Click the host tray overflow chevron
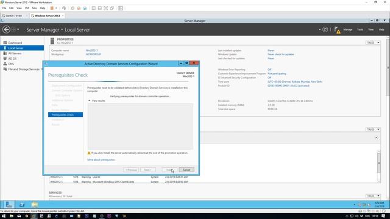 347,216
